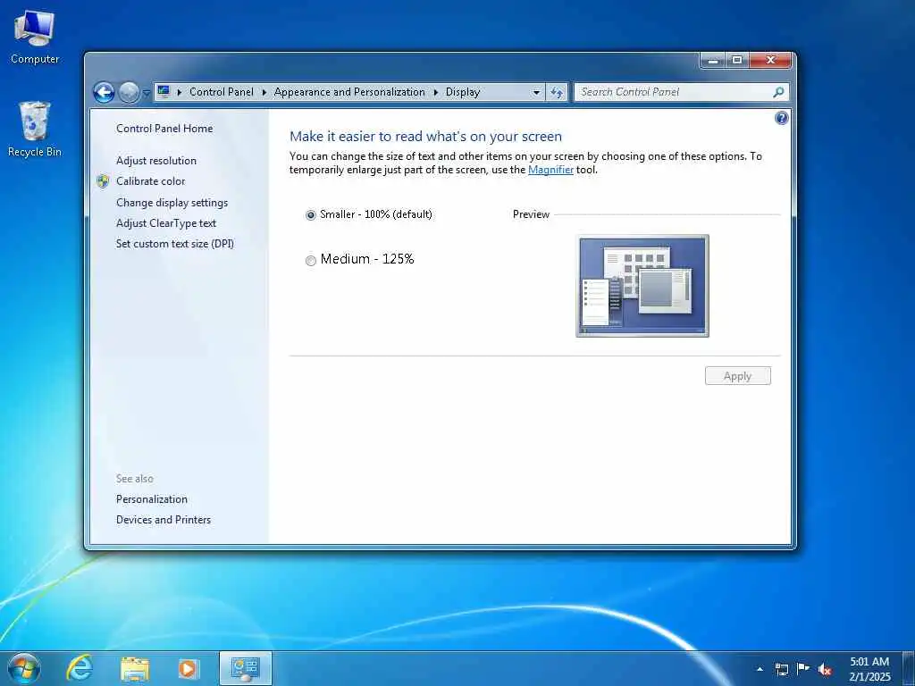Go back with the blue back arrow
This screenshot has width=915, height=686.
(104, 92)
